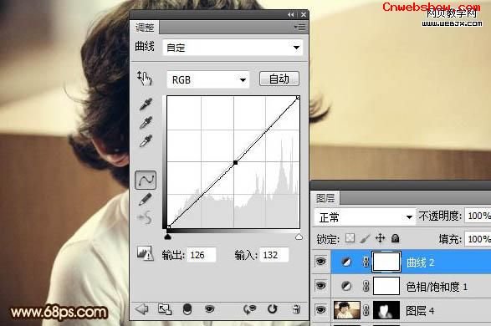Pick the black point eyedropper
The height and width of the screenshot is (326, 491).
coord(146,104)
